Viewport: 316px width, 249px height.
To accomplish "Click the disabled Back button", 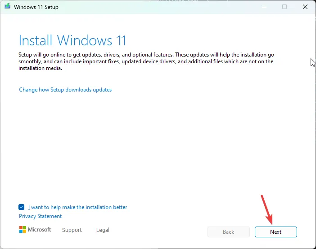I will (x=229, y=232).
